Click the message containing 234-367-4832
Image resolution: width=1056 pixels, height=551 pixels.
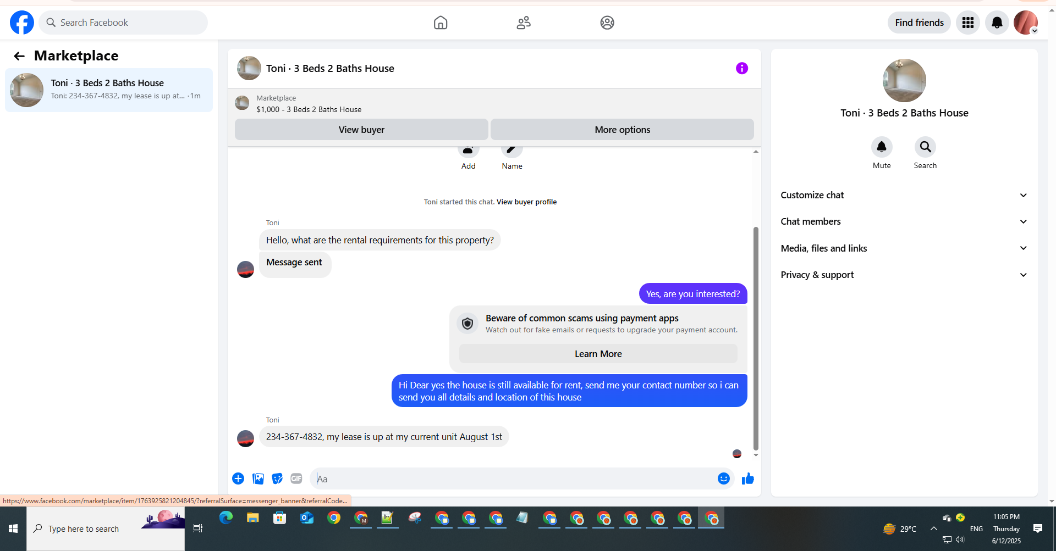[384, 437]
